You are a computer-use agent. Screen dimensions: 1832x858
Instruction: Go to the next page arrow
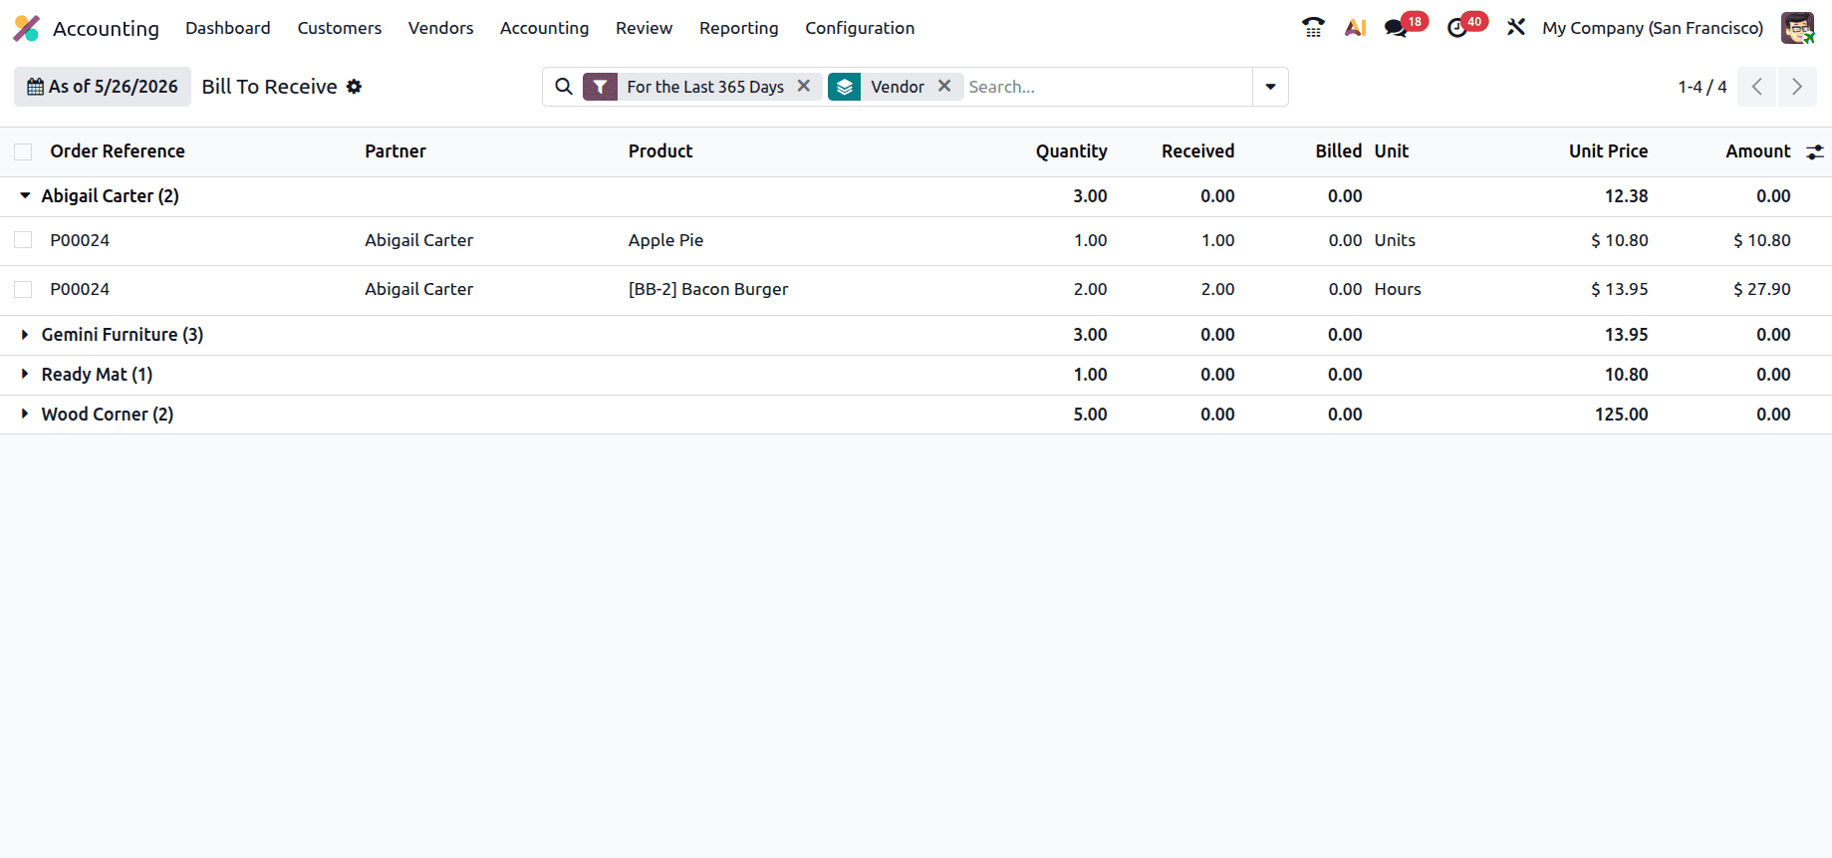[1797, 87]
